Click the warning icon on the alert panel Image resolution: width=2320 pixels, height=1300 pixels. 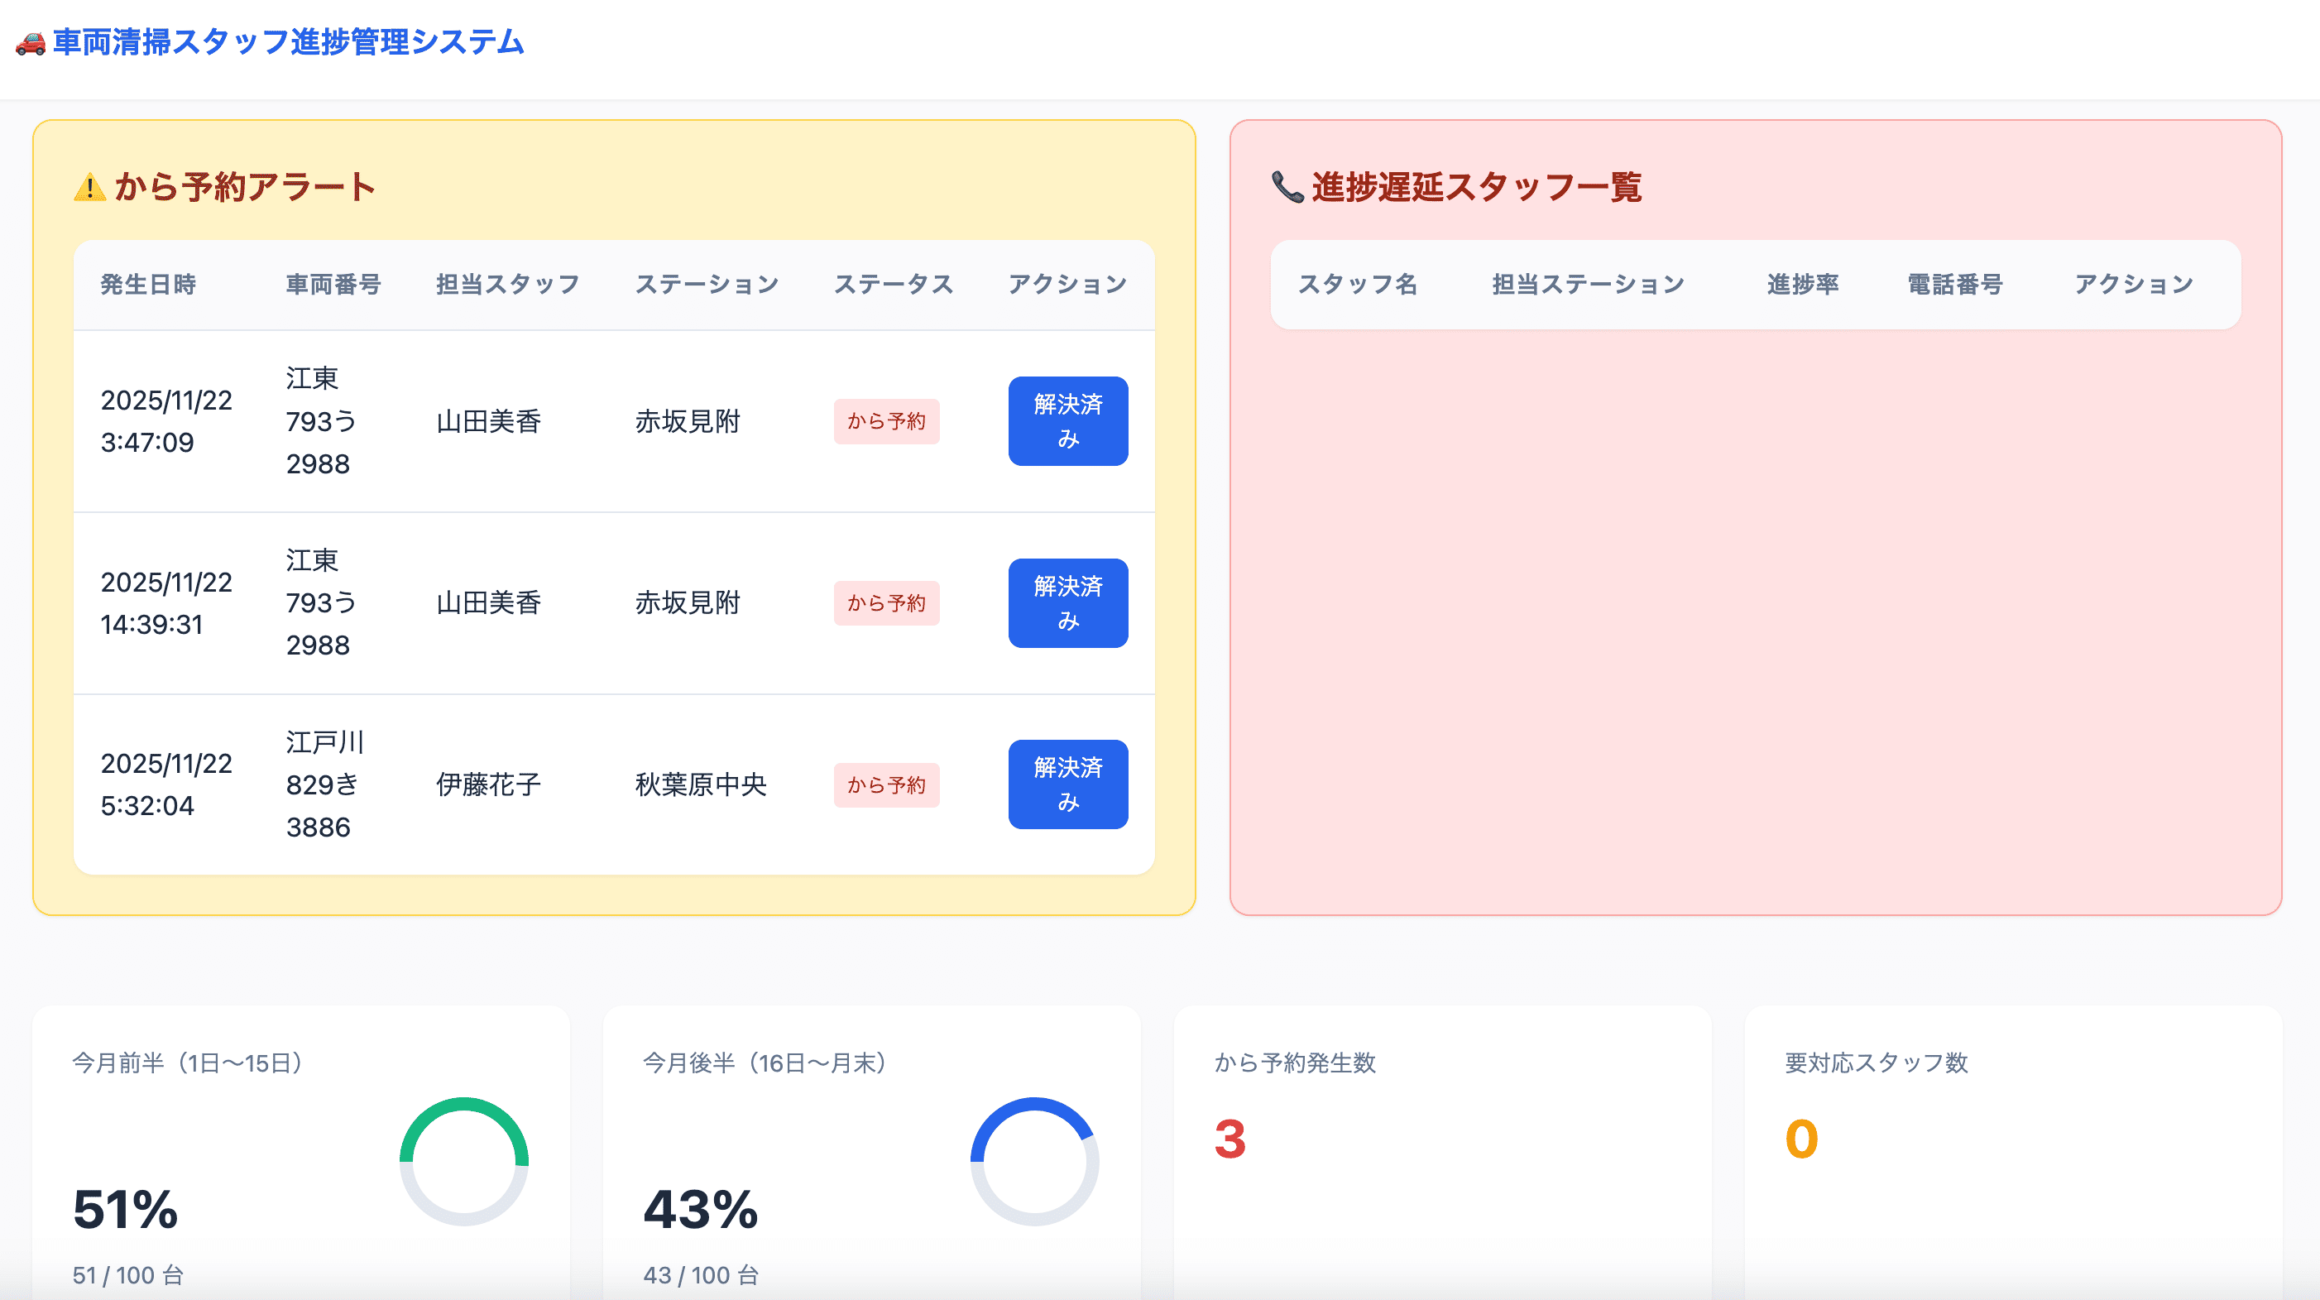(x=89, y=186)
